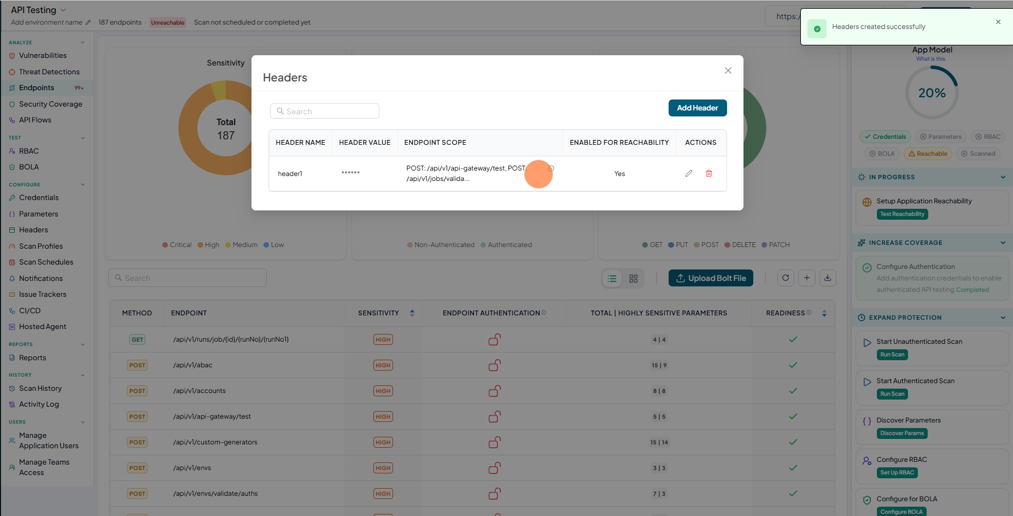Select the list view icon
1013x516 pixels.
(612, 278)
